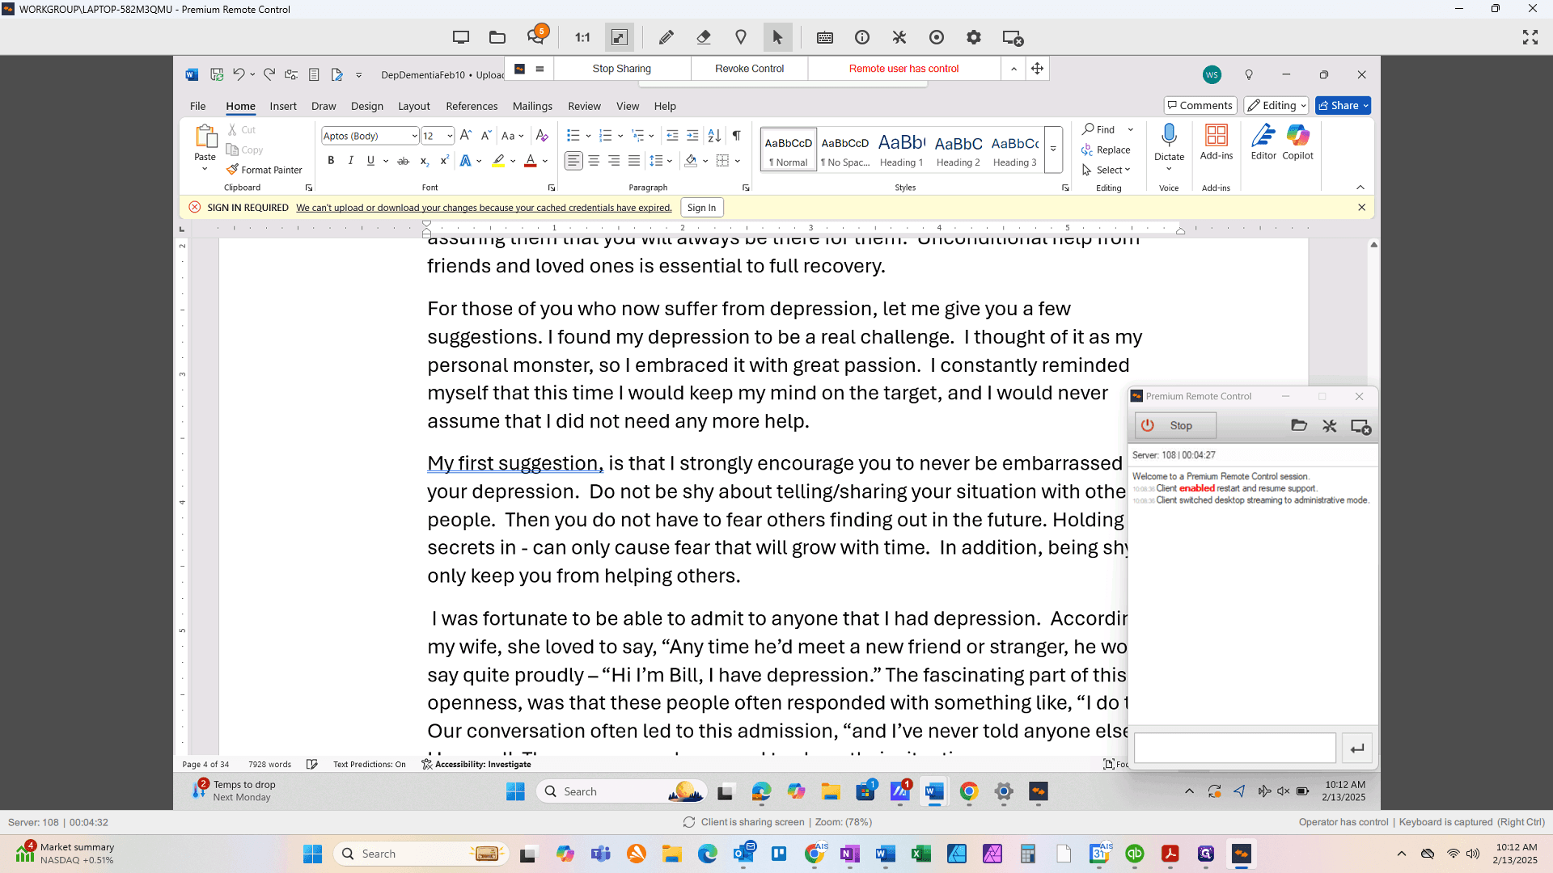Select the eraser tool in remote toolbar
1553x873 pixels.
click(704, 37)
